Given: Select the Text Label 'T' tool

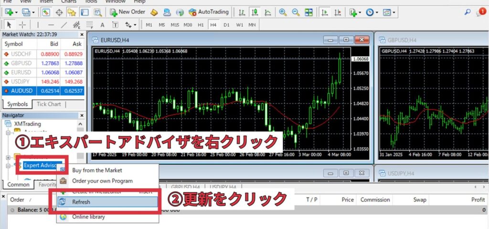Looking at the screenshot, I should point(115,25).
